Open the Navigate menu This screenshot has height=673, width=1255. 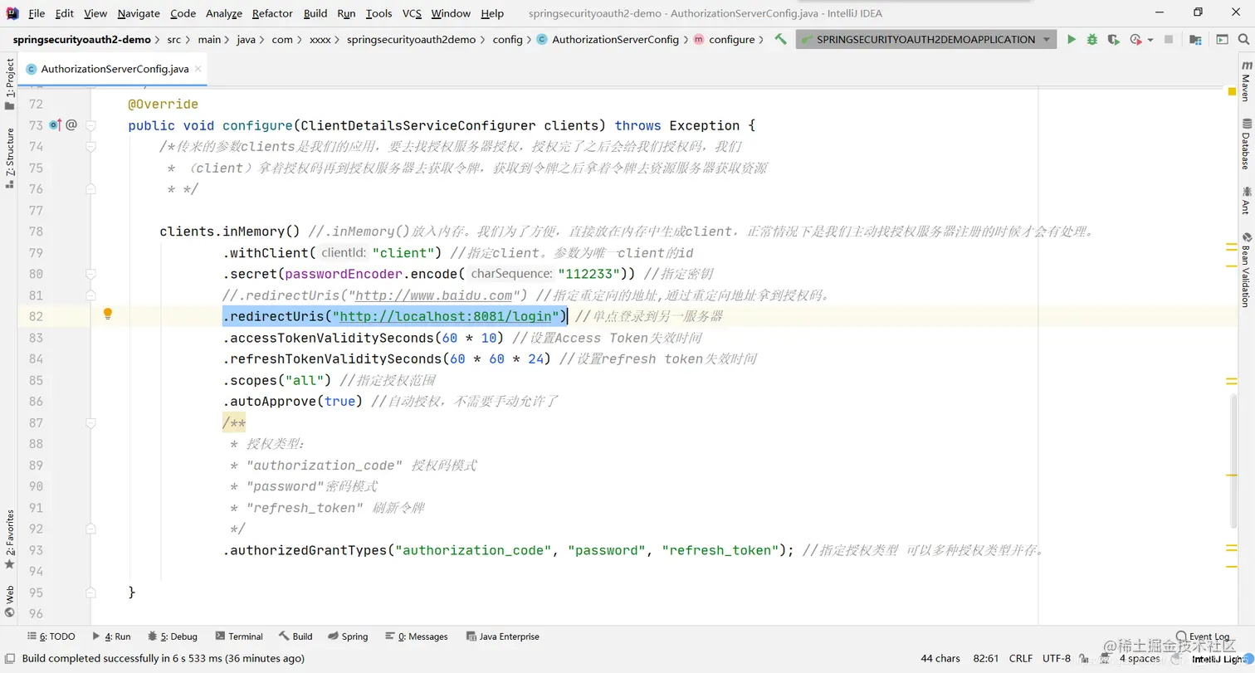[x=138, y=13]
